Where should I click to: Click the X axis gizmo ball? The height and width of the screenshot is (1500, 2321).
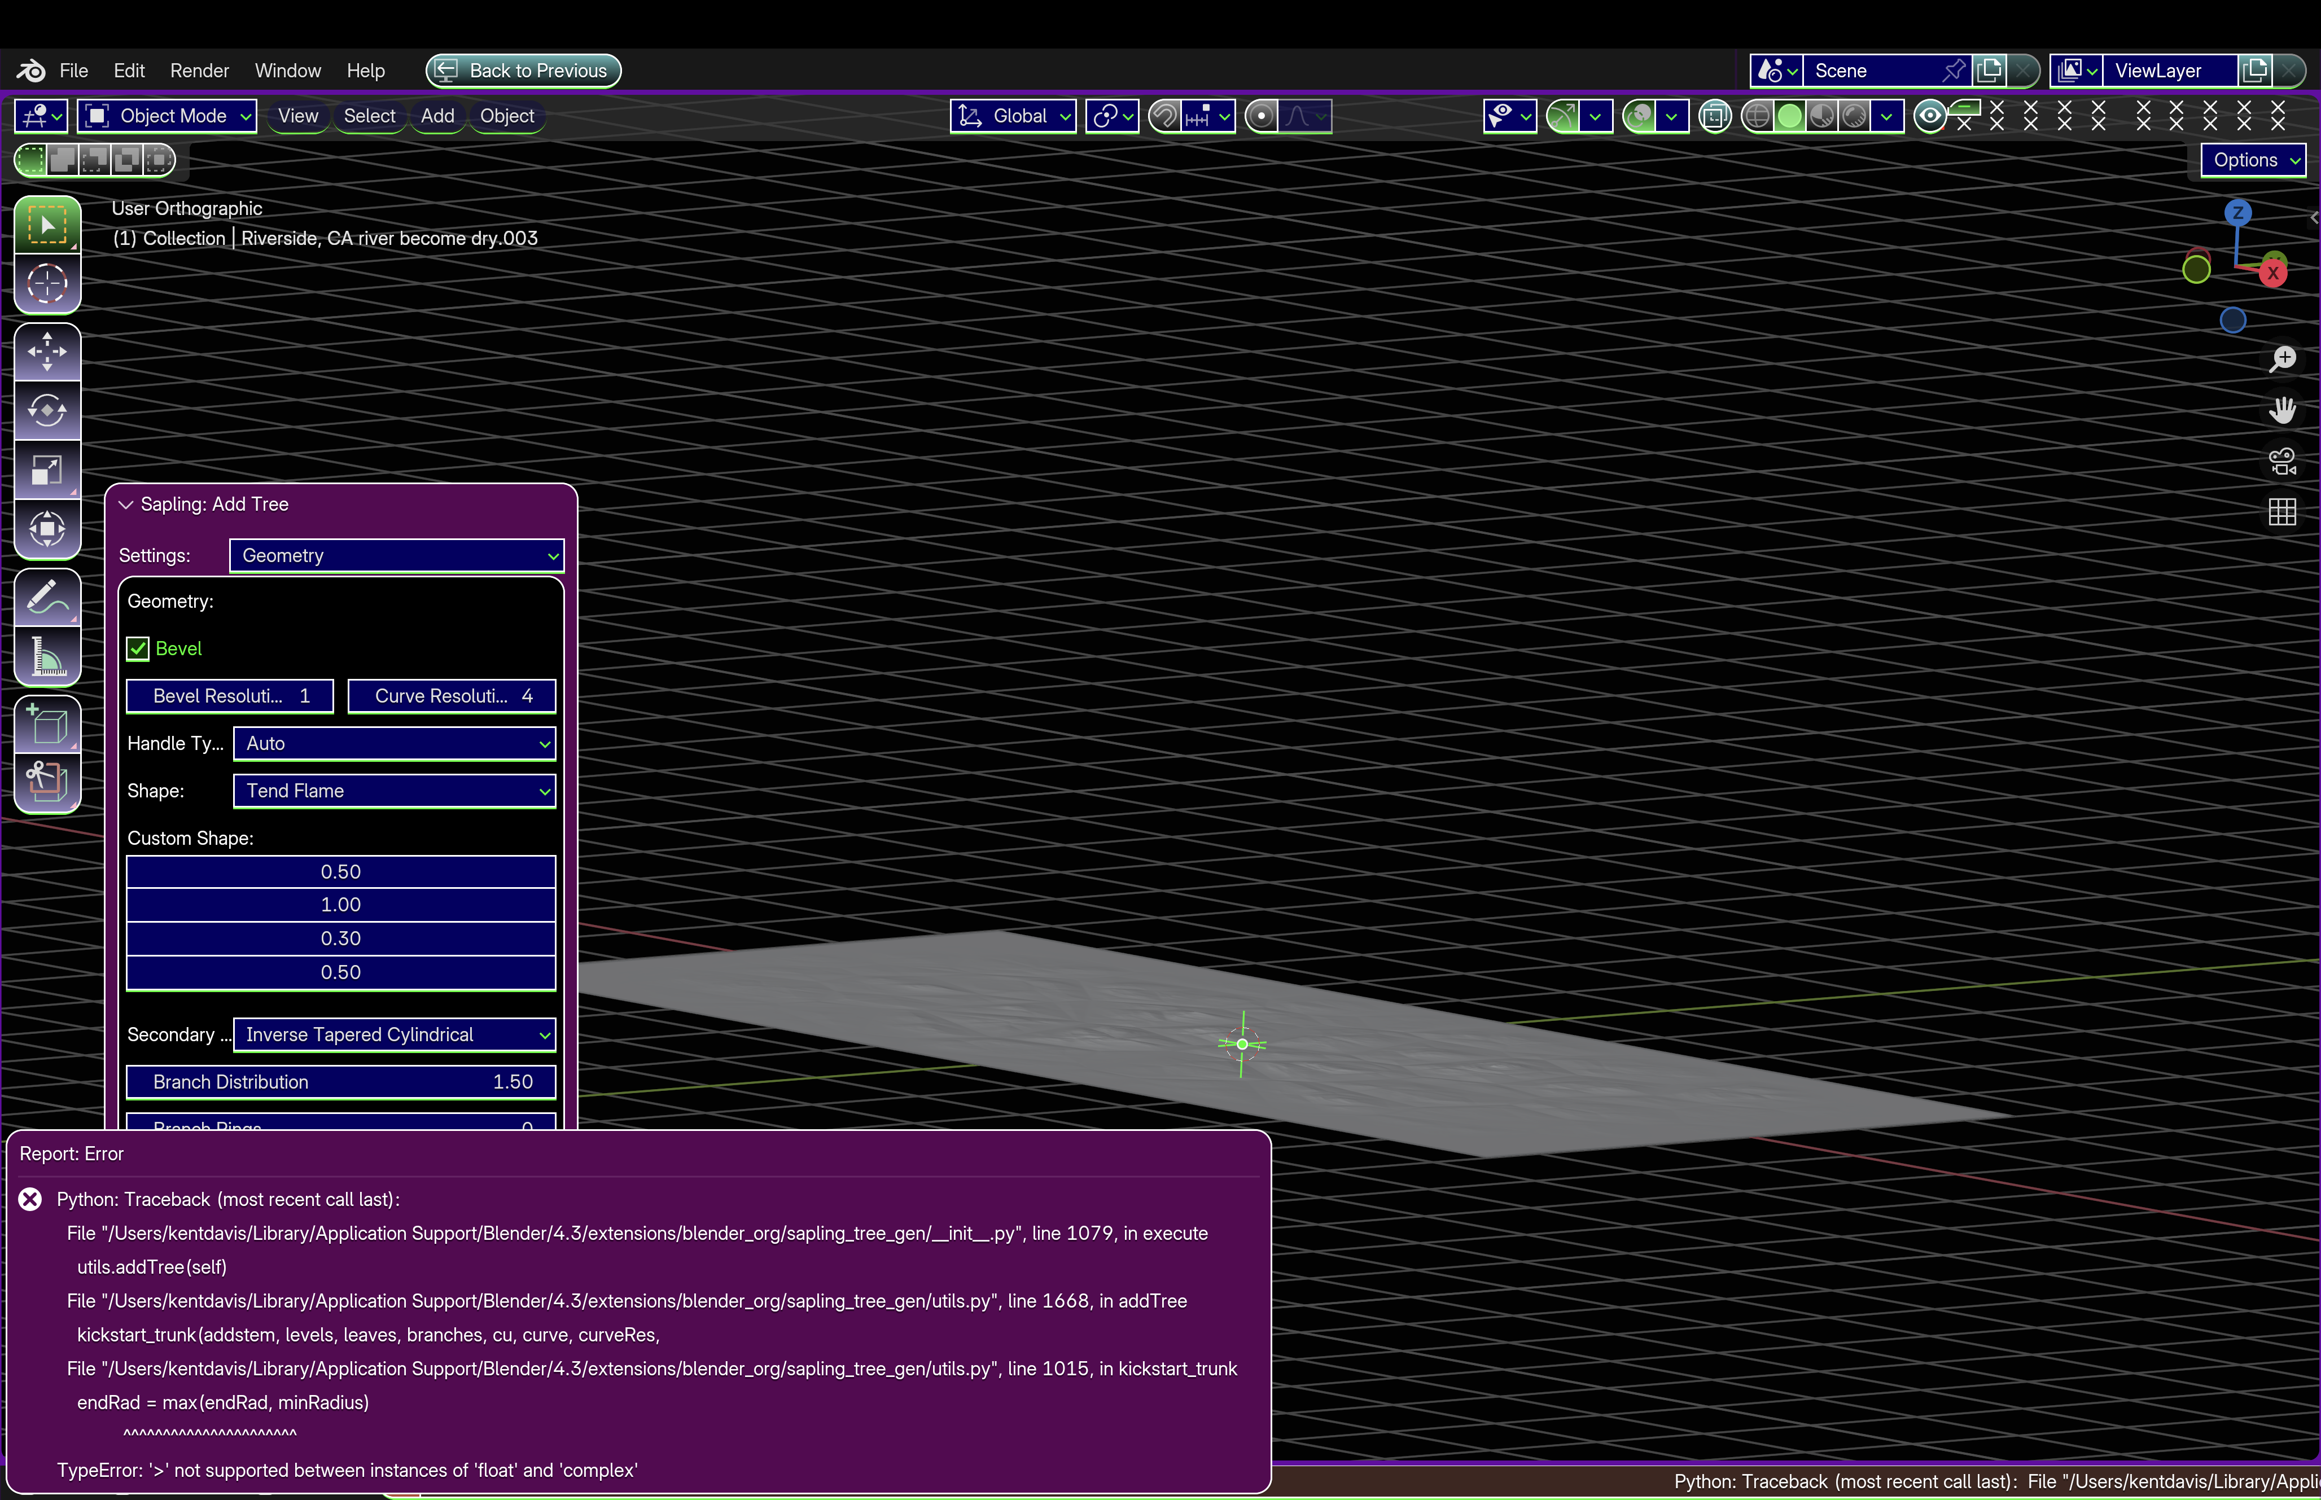click(x=2273, y=273)
